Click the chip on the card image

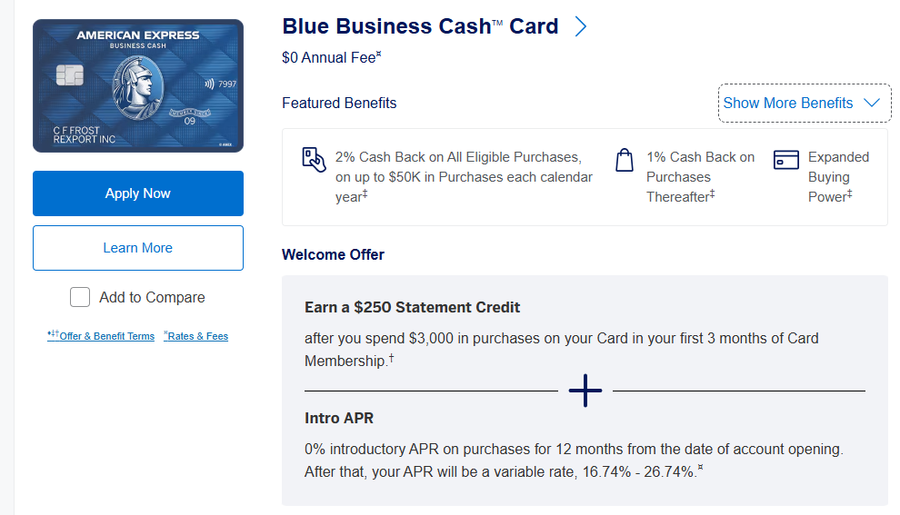(69, 75)
